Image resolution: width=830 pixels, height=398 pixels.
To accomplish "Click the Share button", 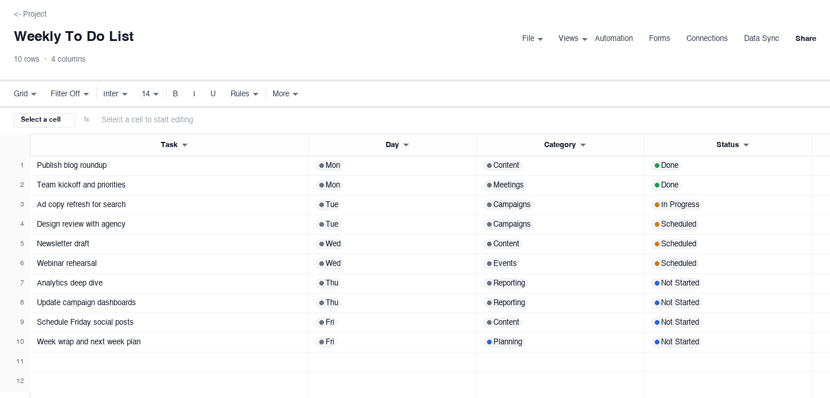I will pyautogui.click(x=806, y=39).
